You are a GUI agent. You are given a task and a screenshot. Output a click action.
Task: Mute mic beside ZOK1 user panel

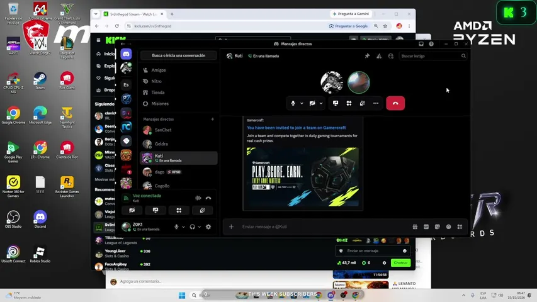(x=176, y=226)
